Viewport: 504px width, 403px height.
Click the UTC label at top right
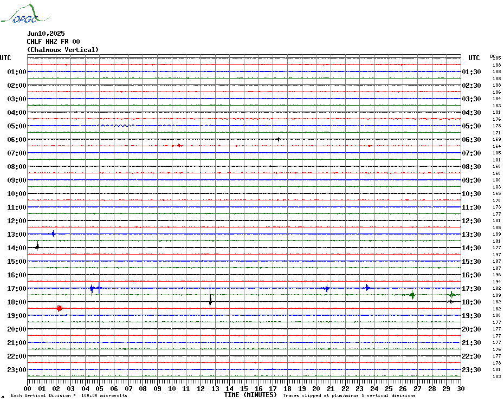click(x=474, y=58)
